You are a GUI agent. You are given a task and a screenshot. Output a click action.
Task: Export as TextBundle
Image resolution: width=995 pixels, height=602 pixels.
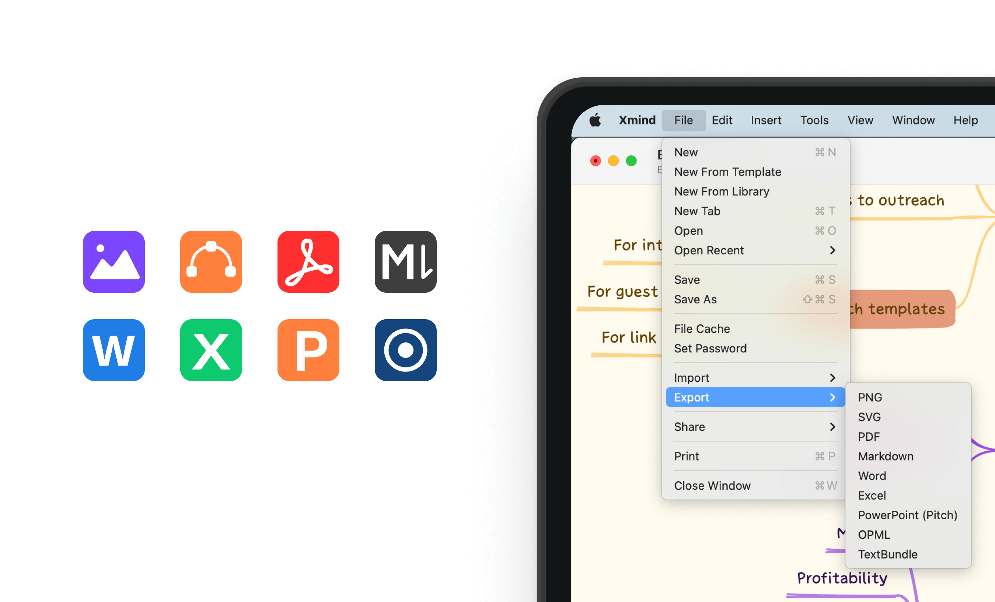908,555
